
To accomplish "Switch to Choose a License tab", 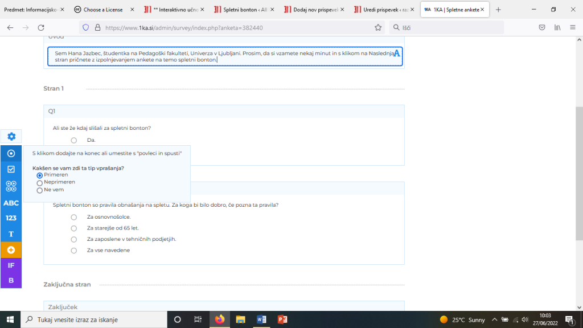I will coord(103,10).
